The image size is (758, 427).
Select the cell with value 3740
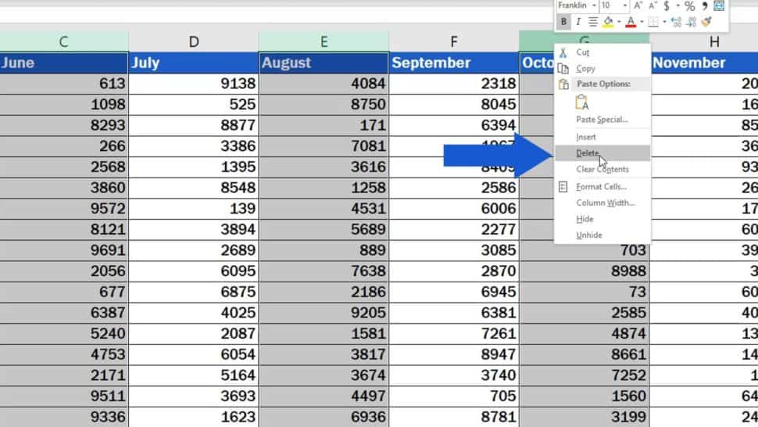click(x=454, y=375)
